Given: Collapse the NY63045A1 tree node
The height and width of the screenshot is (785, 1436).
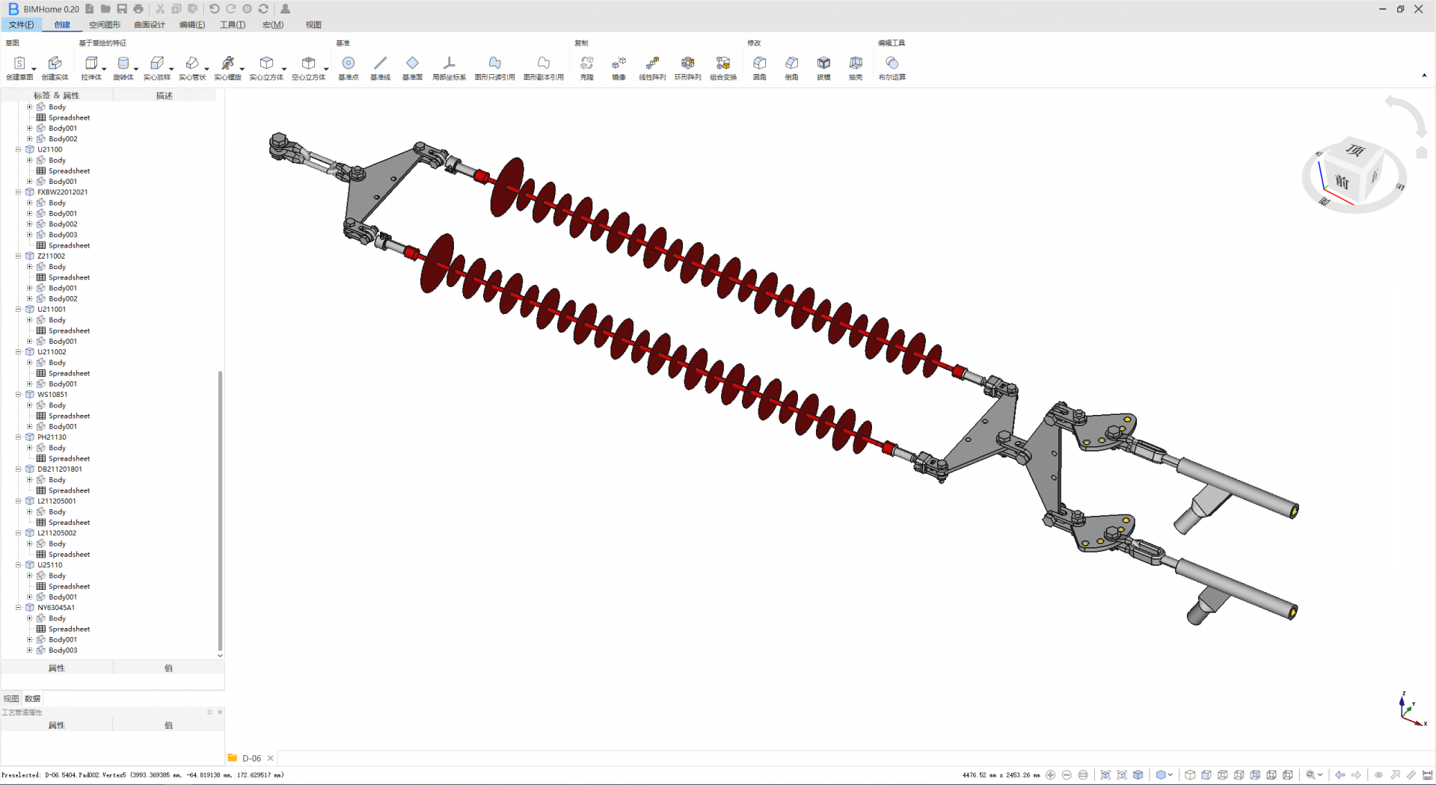Looking at the screenshot, I should (19, 608).
